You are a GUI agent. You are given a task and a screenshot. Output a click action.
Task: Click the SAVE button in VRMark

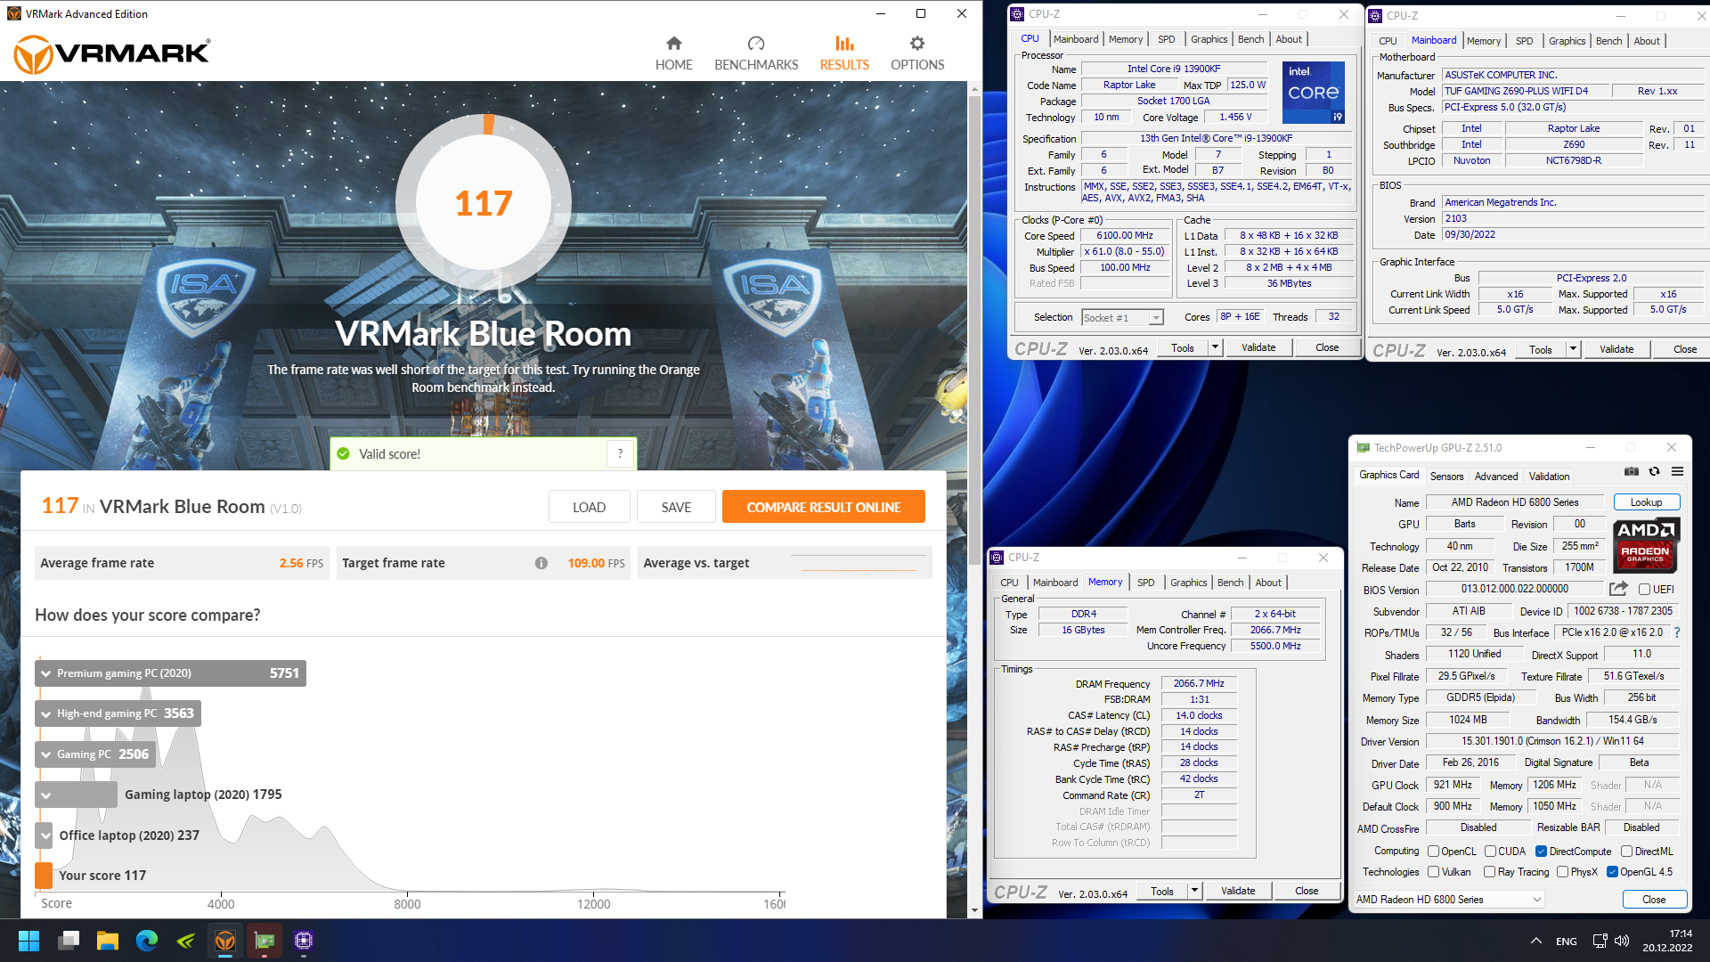[x=676, y=507]
